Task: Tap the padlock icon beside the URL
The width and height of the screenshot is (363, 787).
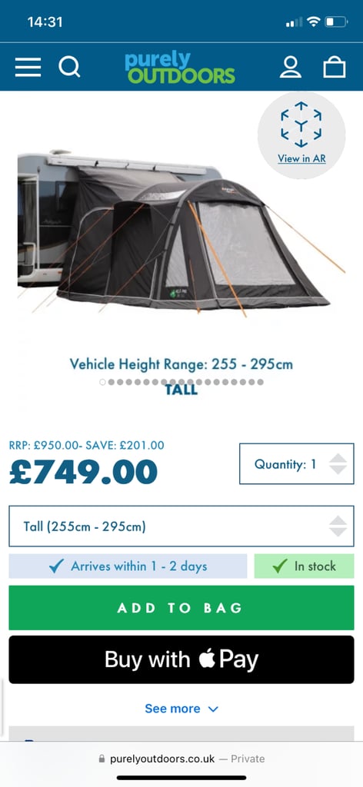Action: [102, 759]
